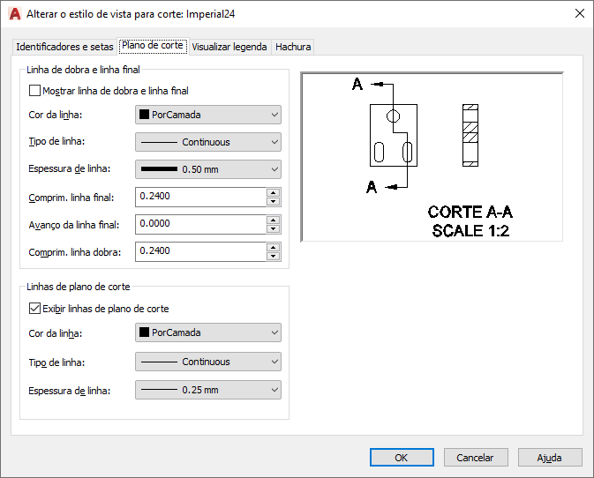The width and height of the screenshot is (594, 478).
Task: Decrease Comprim. linha dobra spinner value
Action: pos(274,257)
